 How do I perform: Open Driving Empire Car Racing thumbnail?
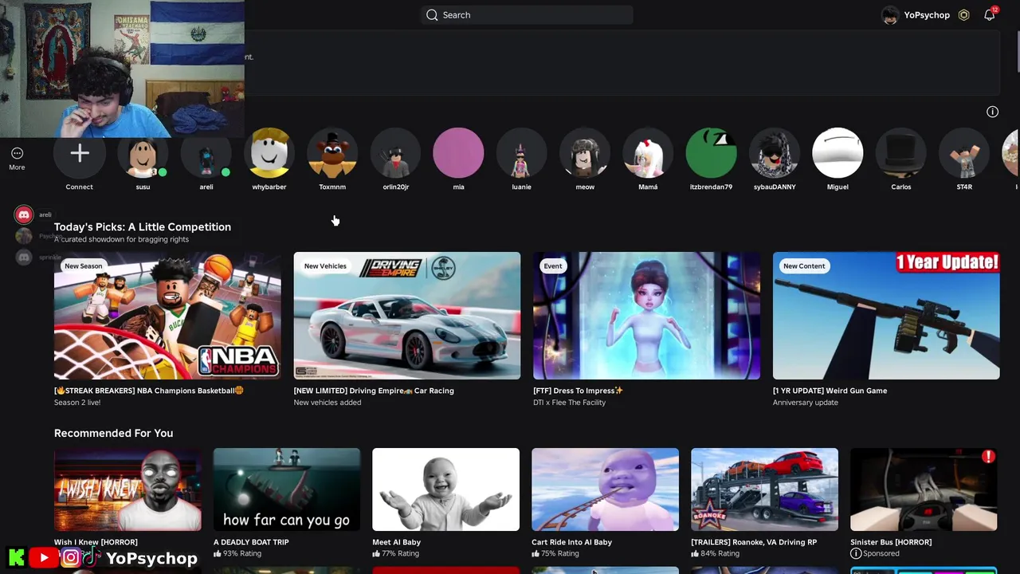[x=406, y=316]
